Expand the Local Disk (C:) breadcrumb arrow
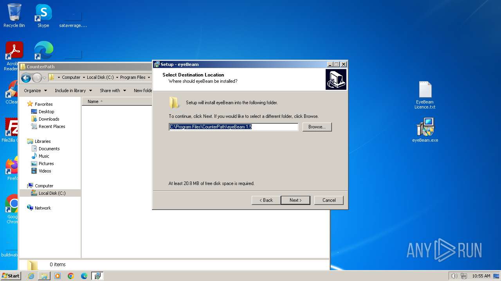 (x=117, y=77)
